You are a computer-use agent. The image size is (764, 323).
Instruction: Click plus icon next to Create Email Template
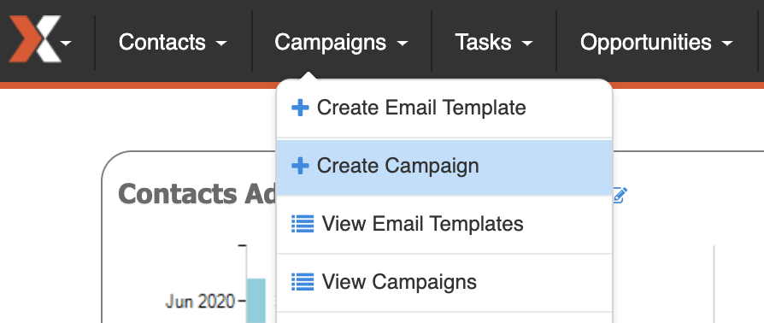click(300, 109)
